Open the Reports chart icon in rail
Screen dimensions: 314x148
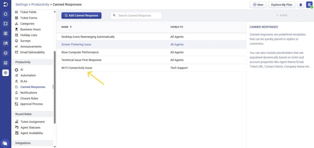[x=6, y=63]
